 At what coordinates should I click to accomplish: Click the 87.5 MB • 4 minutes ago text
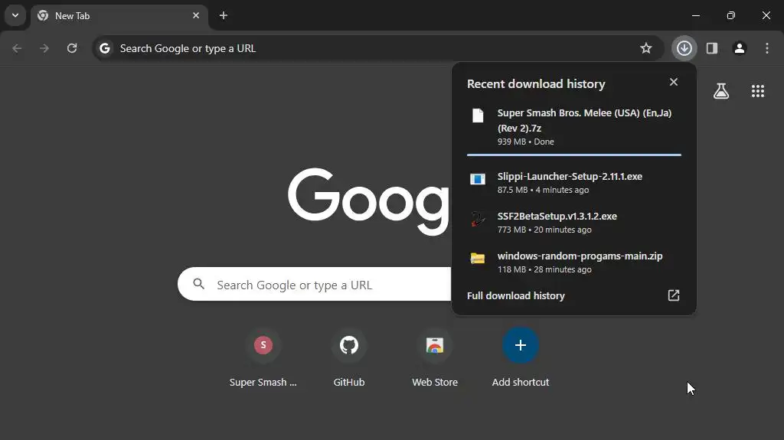[x=543, y=190]
